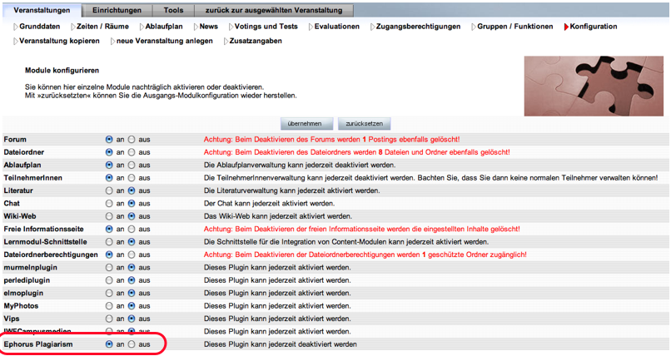Click the Lernmodul-Schnittstelle module label
671x356 pixels.
45,242
